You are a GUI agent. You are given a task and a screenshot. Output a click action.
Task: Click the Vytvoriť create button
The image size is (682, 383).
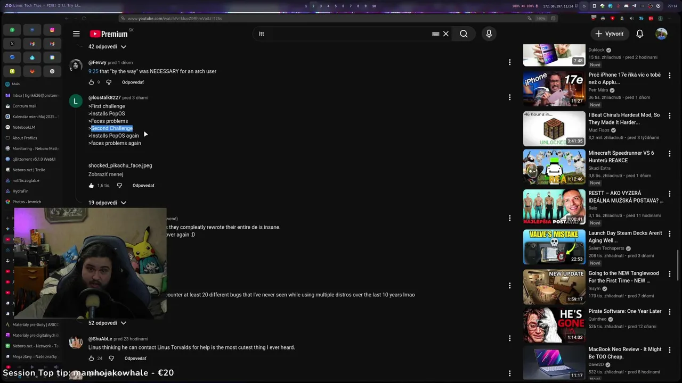[x=610, y=34]
